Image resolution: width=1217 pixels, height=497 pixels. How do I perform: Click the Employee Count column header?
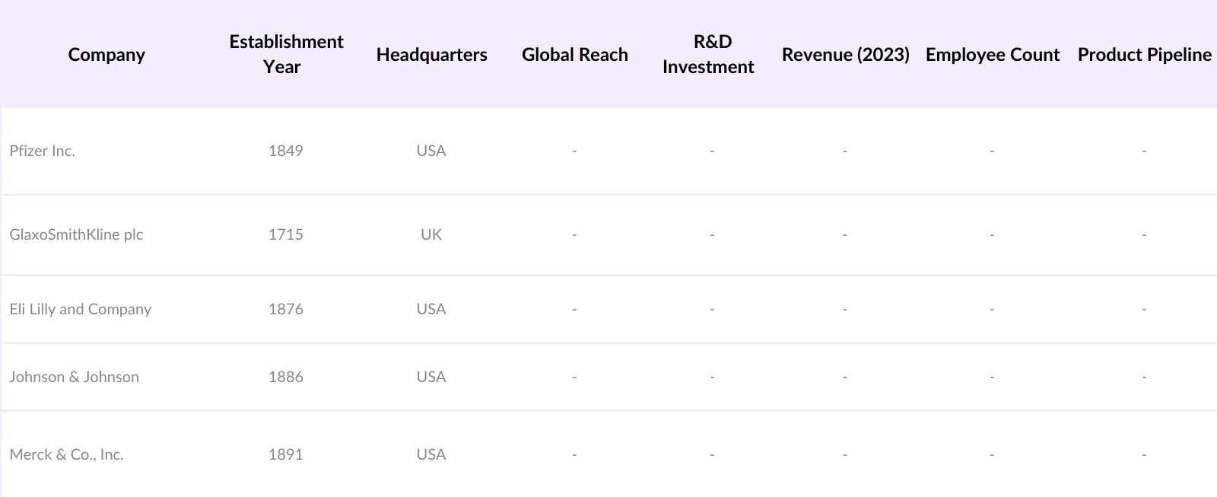click(992, 55)
